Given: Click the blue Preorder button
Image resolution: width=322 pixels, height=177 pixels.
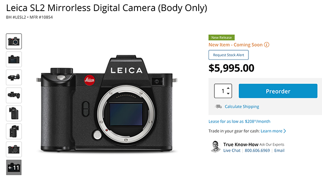Looking at the screenshot, I should tap(278, 91).
